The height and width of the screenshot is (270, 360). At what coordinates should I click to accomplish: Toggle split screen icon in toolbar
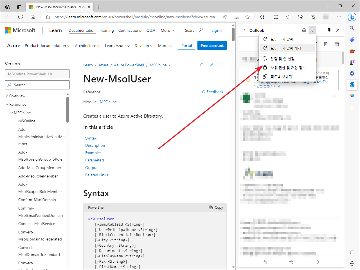pos(276,17)
